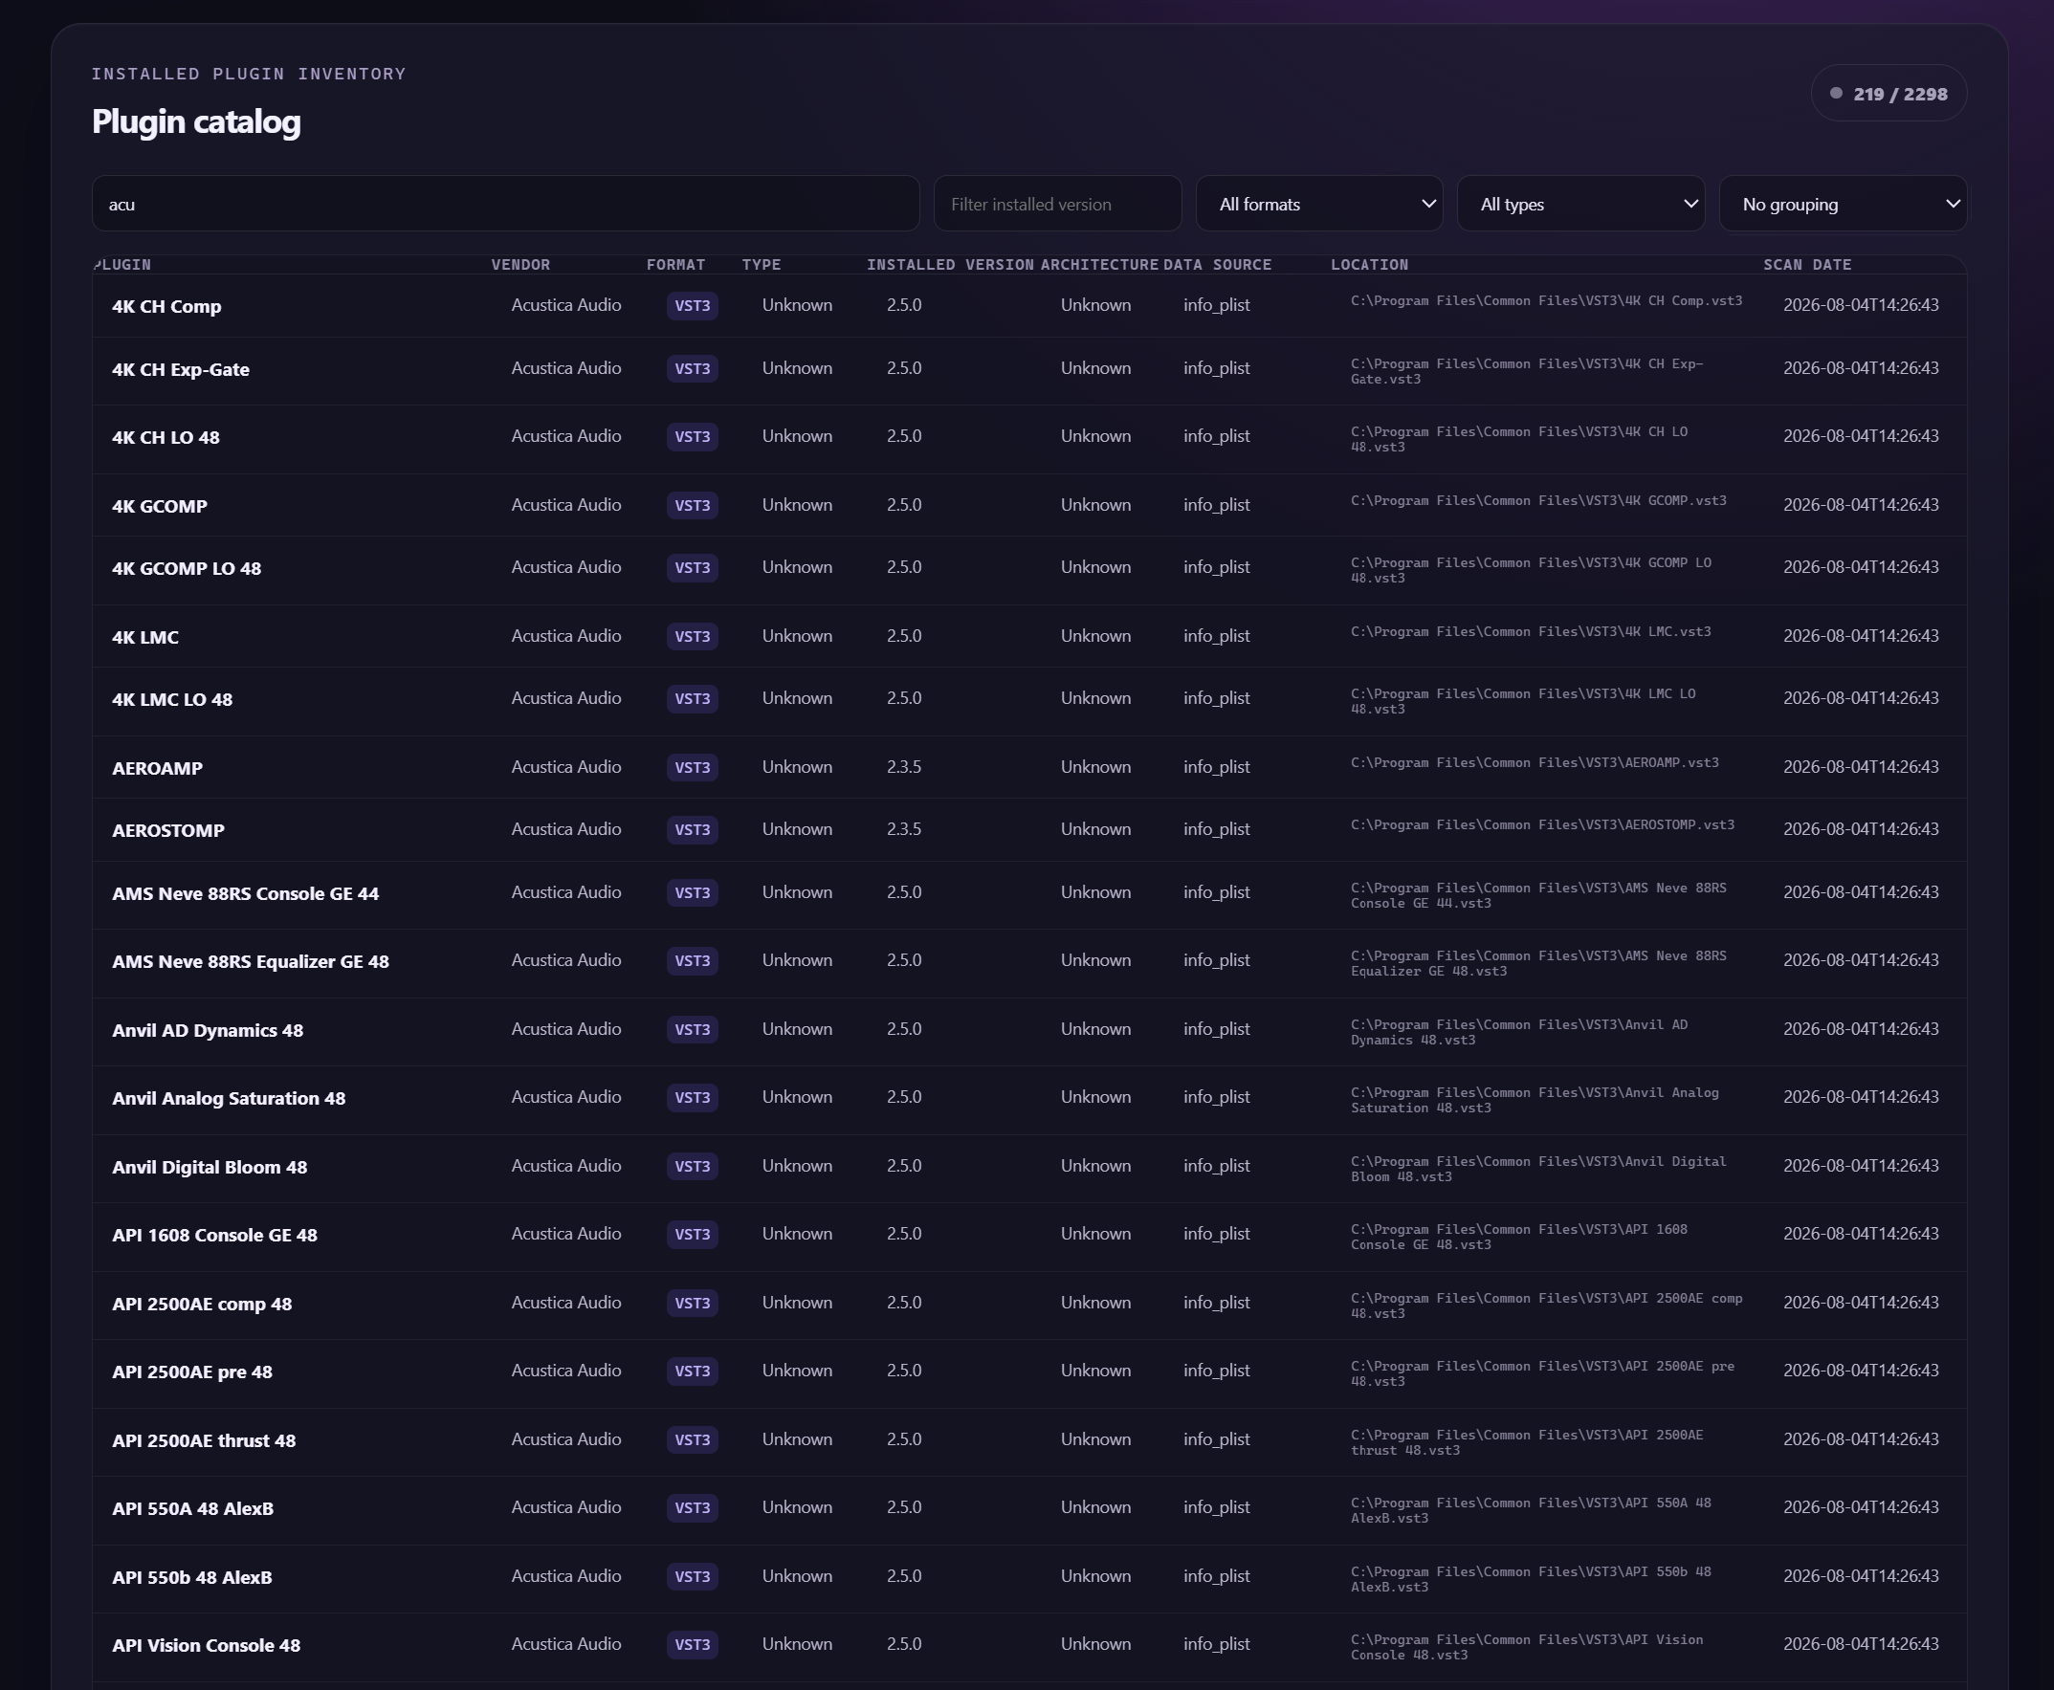Expand the No grouping dropdown
Screen dimensions: 2054x1690
point(1843,204)
